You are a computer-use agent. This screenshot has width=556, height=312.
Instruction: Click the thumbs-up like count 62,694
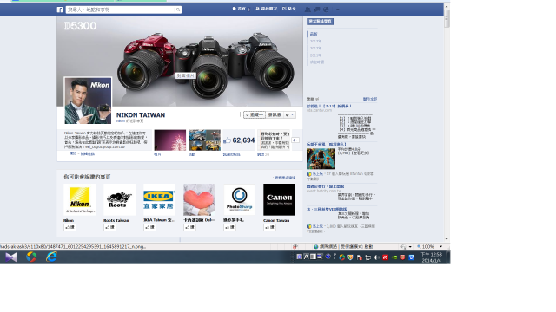coord(239,140)
